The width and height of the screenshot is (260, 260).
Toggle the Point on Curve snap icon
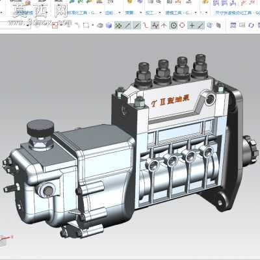(201, 25)
